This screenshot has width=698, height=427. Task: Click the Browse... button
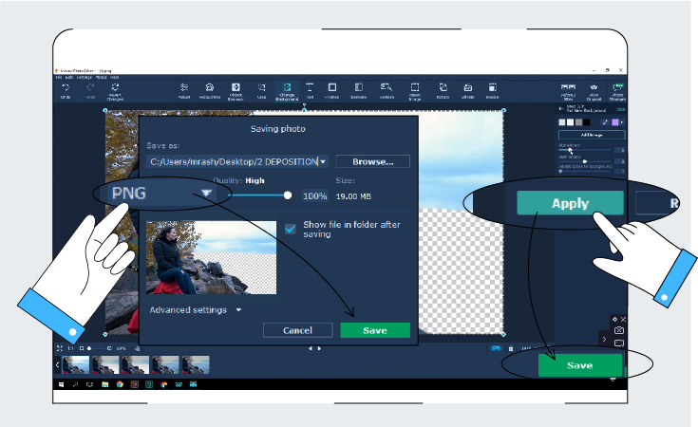pyautogui.click(x=372, y=161)
